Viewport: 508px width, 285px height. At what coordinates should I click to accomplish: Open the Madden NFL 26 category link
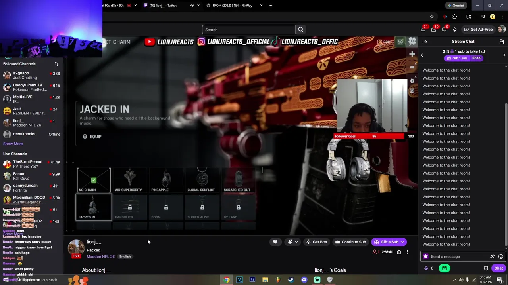click(100, 256)
